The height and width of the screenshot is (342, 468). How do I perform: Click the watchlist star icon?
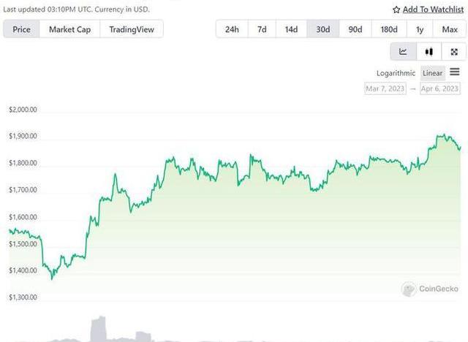(x=396, y=10)
